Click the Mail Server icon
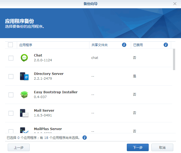This screenshot has height=153, width=181. 24,113
